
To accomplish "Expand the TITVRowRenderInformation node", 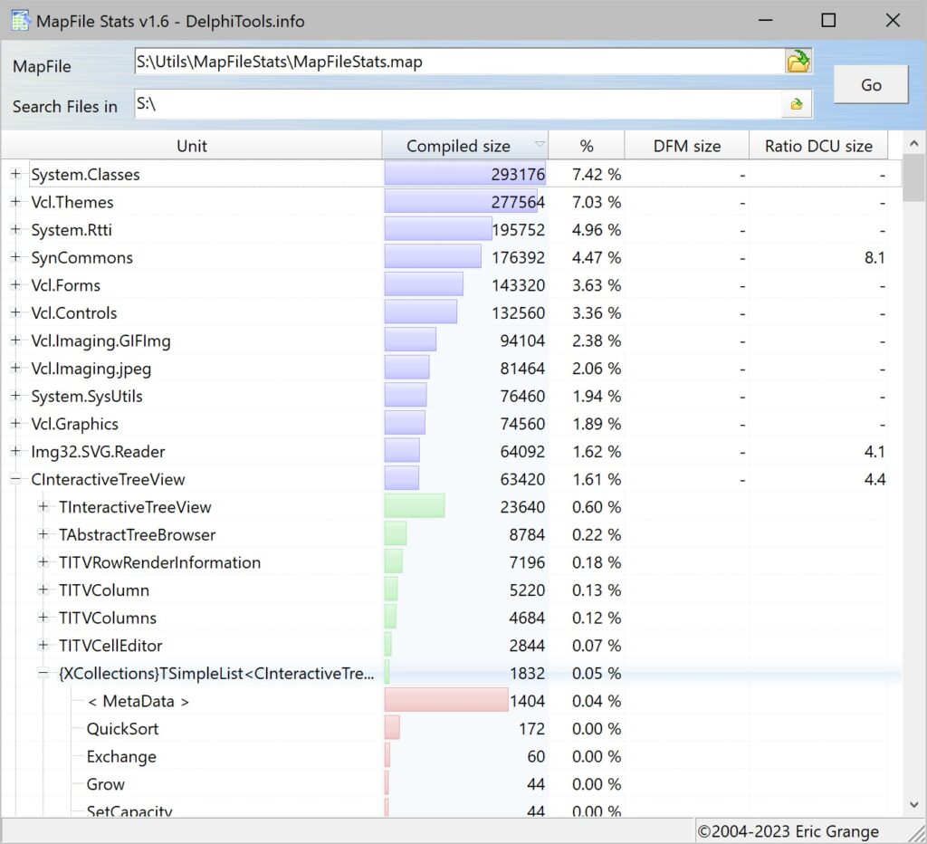I will point(43,561).
